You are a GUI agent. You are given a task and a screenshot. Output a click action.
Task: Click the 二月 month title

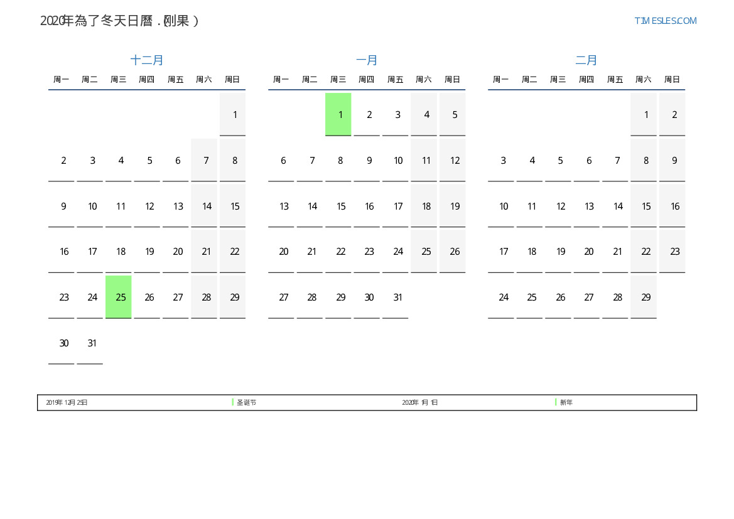point(586,60)
